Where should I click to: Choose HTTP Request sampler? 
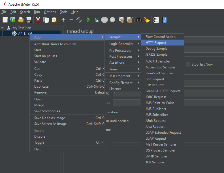coord(162,43)
